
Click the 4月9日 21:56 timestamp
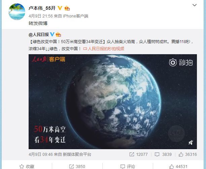[41, 16]
